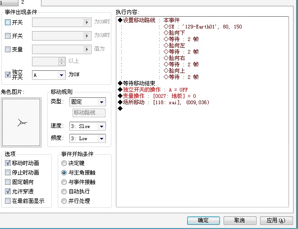The image size is (298, 229).
Task: Select the 独立开关的操作 A = OFF line
Action: [x=202, y=90]
